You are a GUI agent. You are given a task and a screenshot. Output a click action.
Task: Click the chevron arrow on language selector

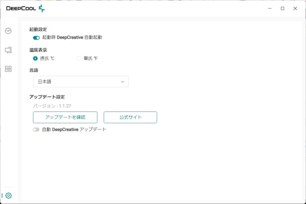tap(123, 82)
